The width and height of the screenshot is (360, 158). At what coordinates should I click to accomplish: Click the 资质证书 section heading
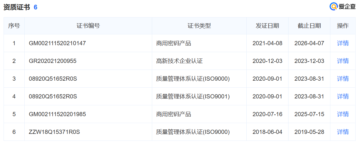point(17,7)
